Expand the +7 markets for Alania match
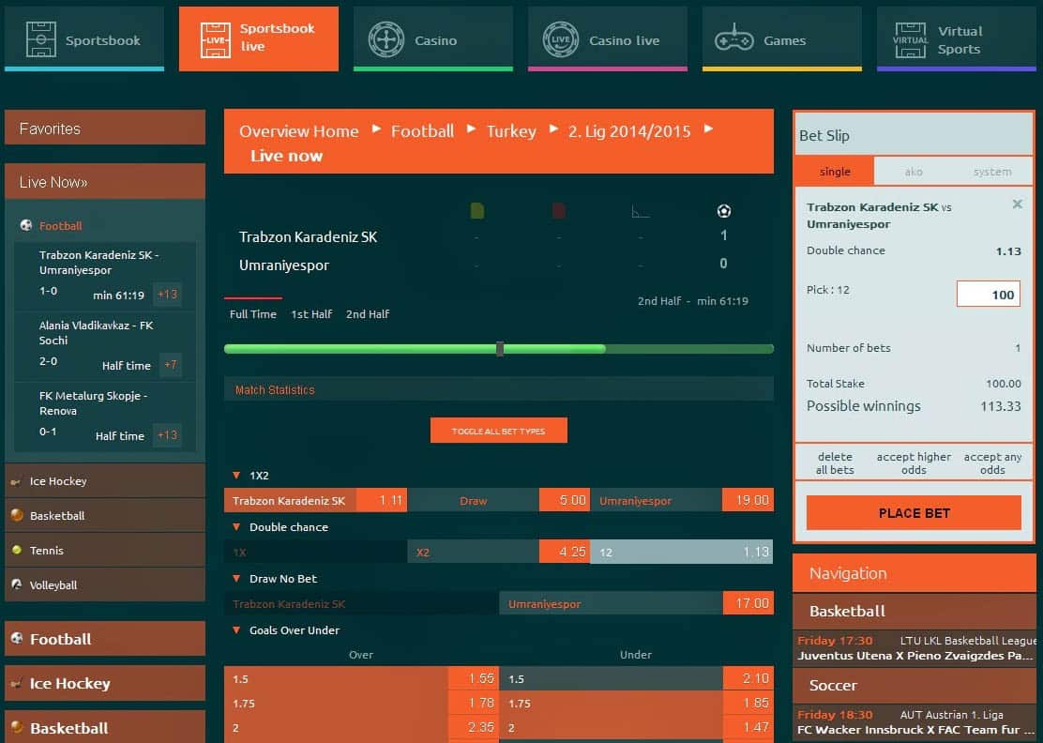Viewport: 1043px width, 743px height. tap(171, 365)
